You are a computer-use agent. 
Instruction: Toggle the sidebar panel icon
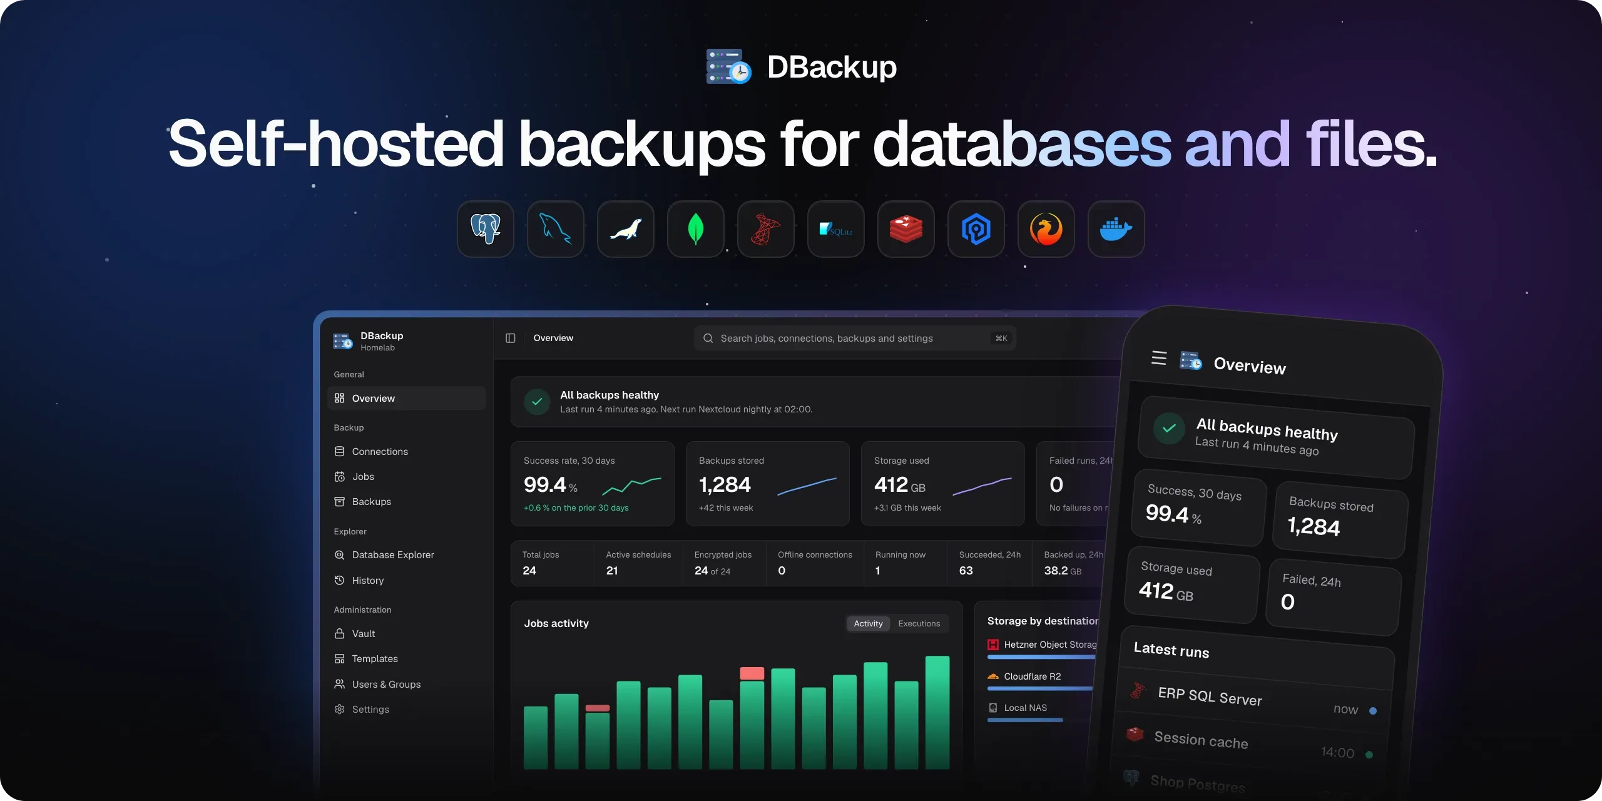[511, 338]
